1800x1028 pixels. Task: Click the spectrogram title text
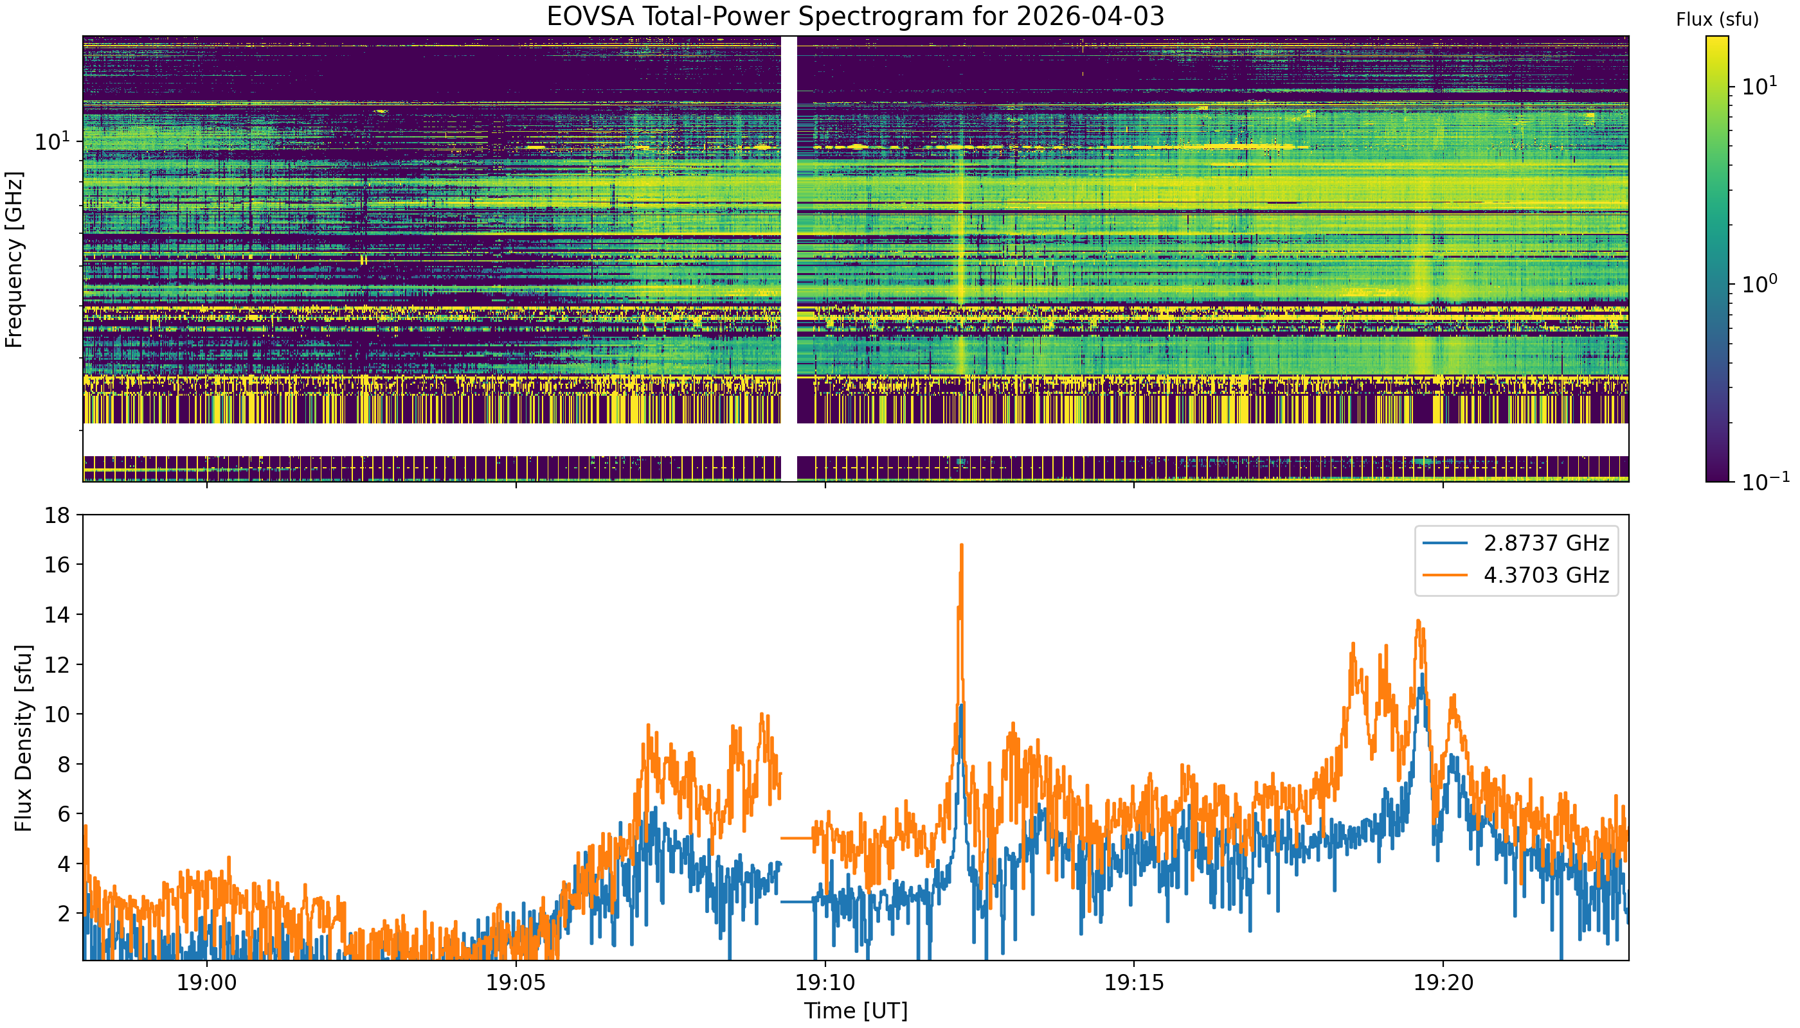[855, 16]
